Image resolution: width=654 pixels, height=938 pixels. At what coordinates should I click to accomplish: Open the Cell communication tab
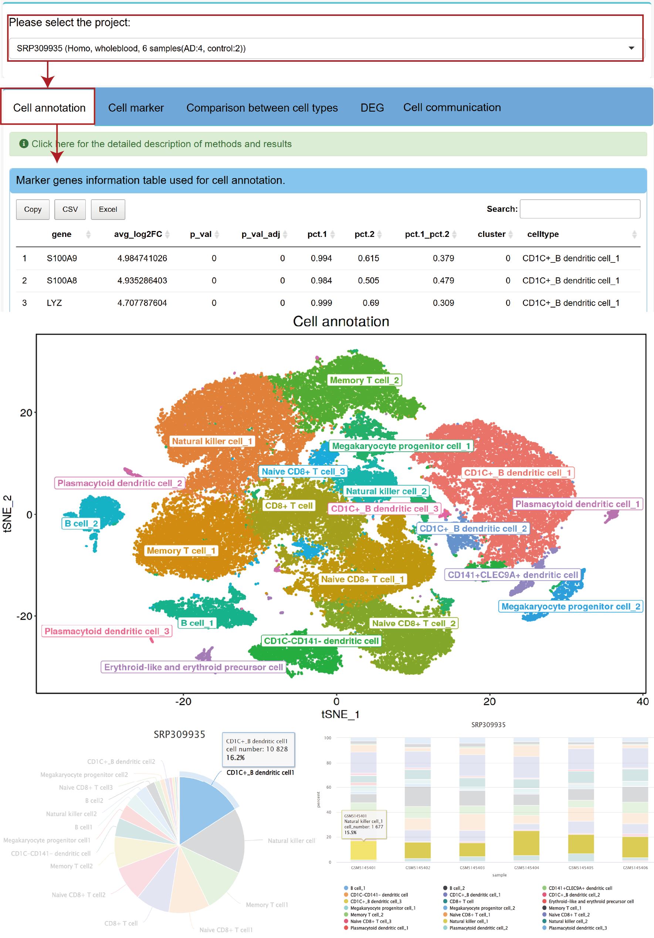click(452, 108)
